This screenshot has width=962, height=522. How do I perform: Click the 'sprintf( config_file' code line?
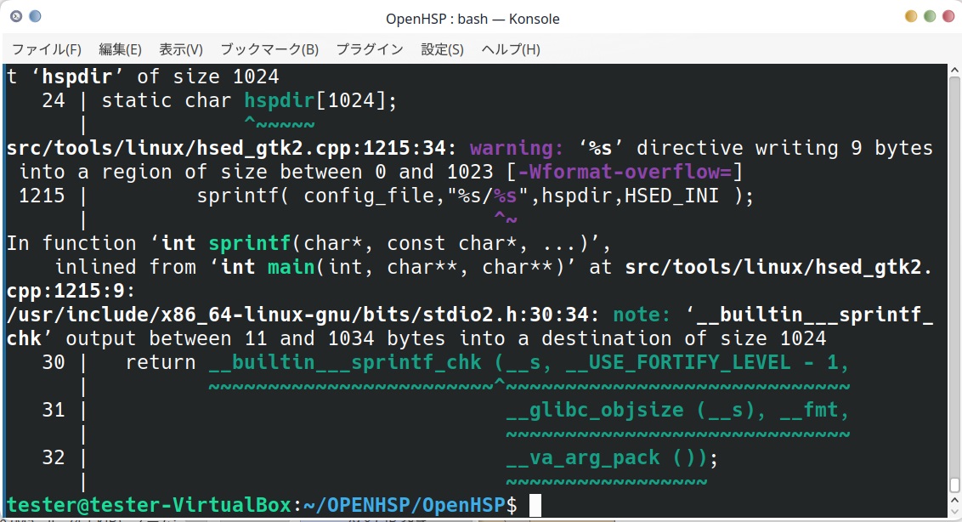pyautogui.click(x=475, y=196)
